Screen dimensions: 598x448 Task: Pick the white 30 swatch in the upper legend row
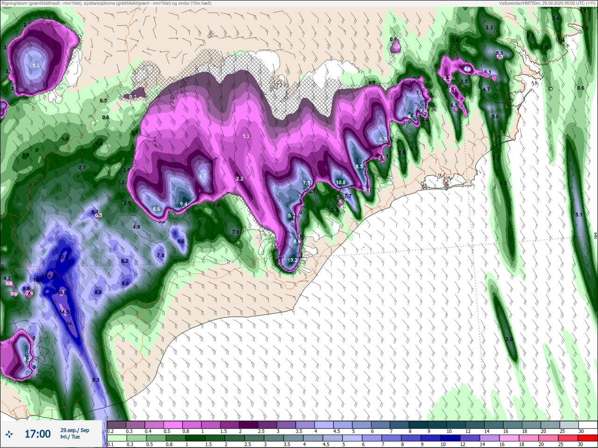point(588,424)
